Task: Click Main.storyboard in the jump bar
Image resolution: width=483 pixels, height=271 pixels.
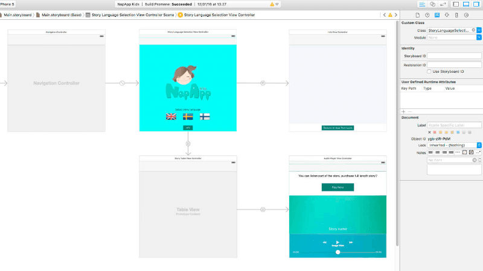Action: coord(18,14)
